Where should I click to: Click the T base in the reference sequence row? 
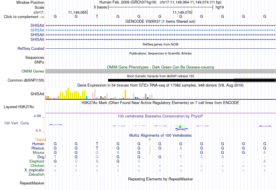[x=97, y=16]
